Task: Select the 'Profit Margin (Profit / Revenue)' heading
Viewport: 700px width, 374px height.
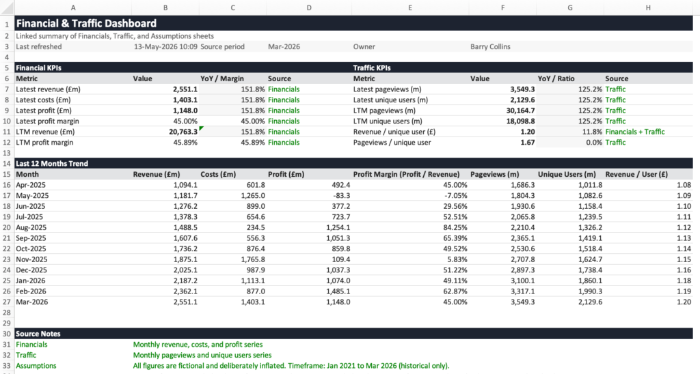Action: tap(406, 174)
